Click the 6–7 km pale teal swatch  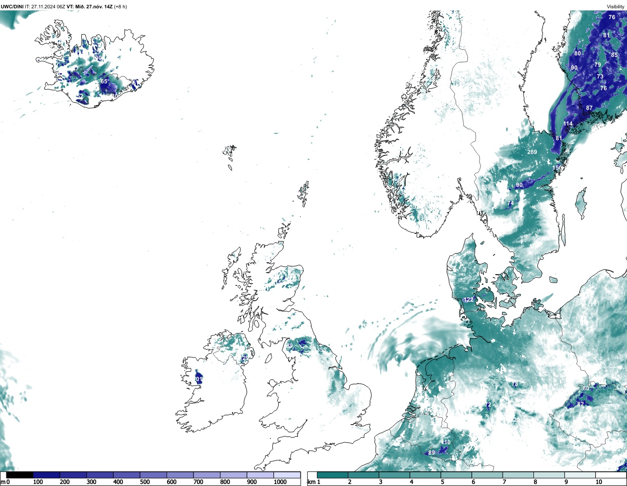tap(487, 475)
